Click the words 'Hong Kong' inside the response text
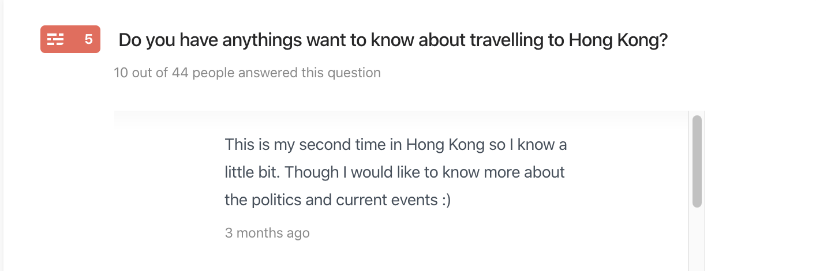This screenshot has width=816, height=271. 446,144
